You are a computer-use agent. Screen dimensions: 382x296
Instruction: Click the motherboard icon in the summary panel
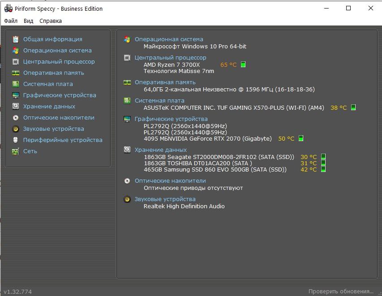(x=127, y=101)
